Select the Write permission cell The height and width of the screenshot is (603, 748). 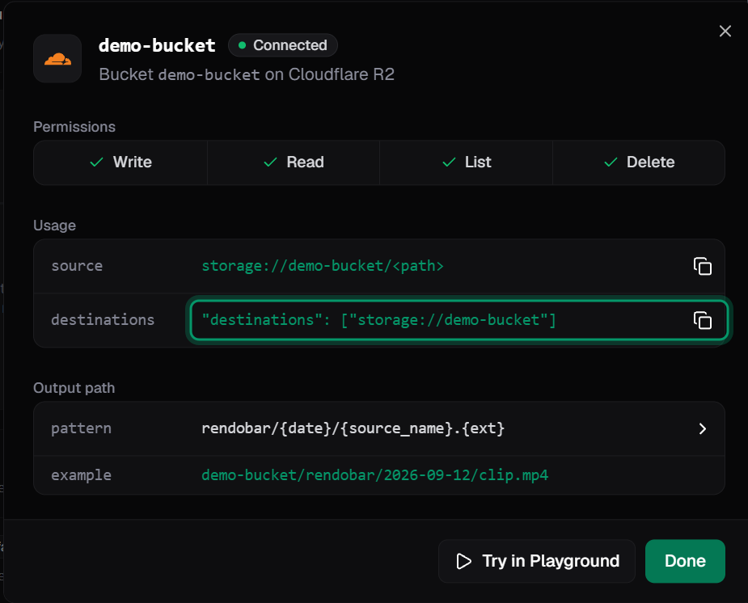click(120, 162)
